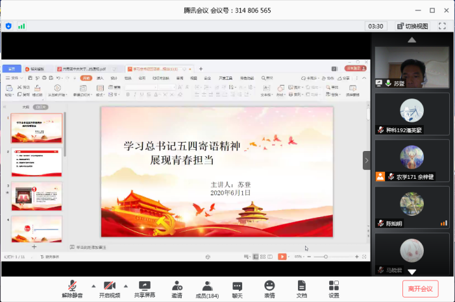Open 成员(184) members list
Screen dimensions: 455x302
[207, 289]
